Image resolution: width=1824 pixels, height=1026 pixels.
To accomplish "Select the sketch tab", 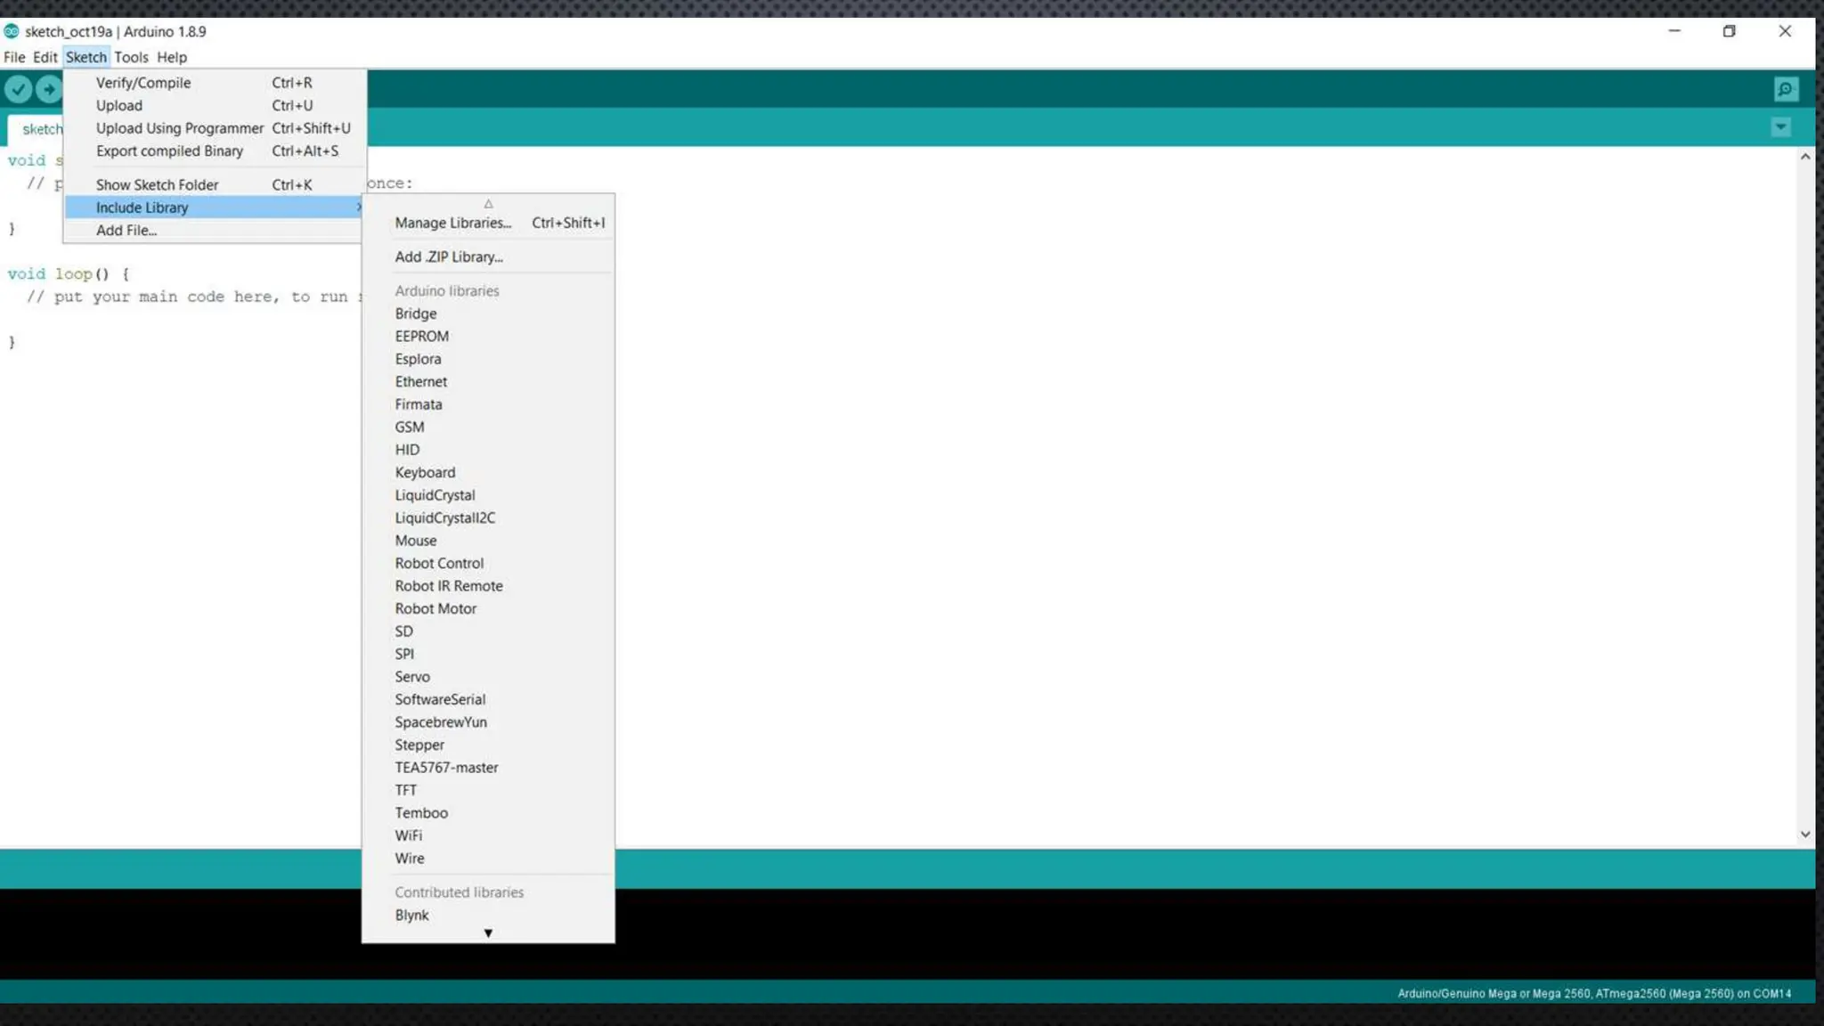I will pyautogui.click(x=36, y=129).
